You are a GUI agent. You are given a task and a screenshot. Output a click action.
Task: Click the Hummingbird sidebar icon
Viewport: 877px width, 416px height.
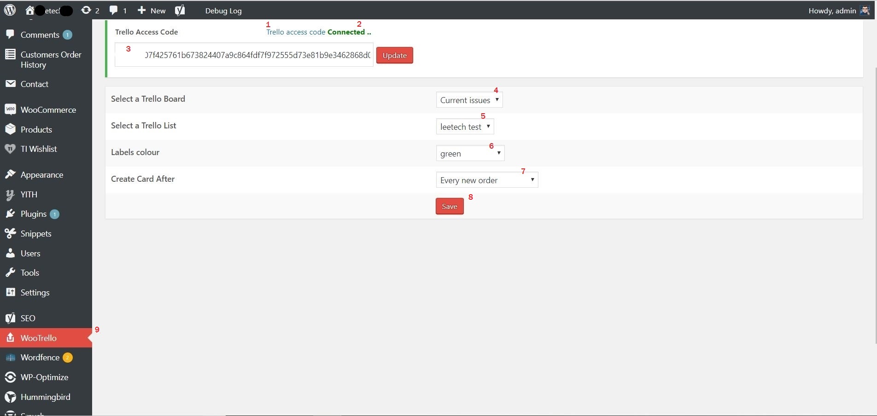coord(10,397)
